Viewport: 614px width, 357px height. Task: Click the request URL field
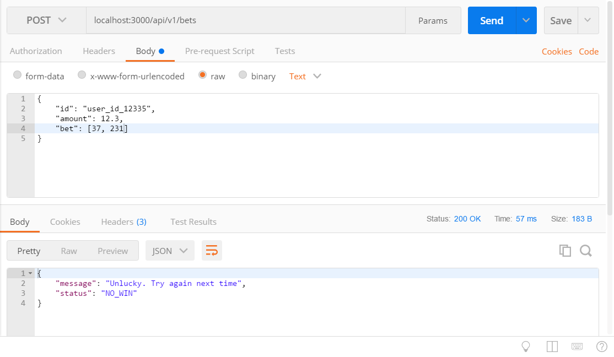click(246, 20)
